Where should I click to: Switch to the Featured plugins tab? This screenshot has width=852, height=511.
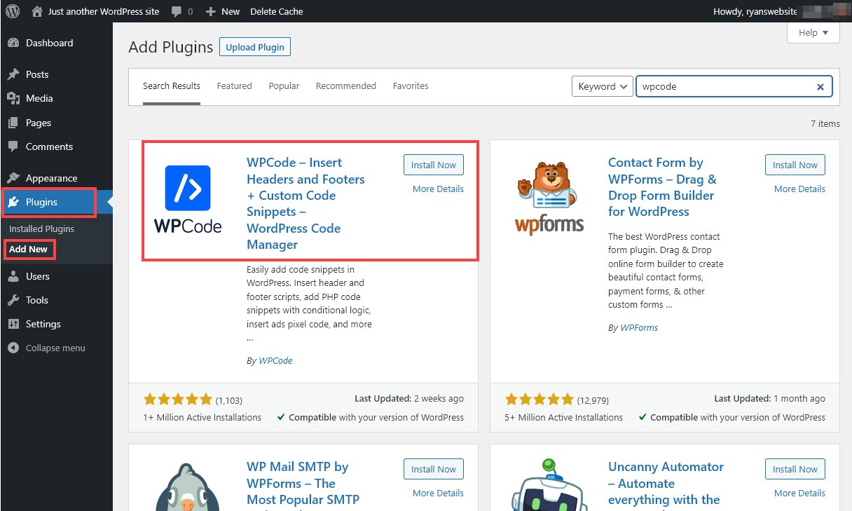(x=234, y=86)
